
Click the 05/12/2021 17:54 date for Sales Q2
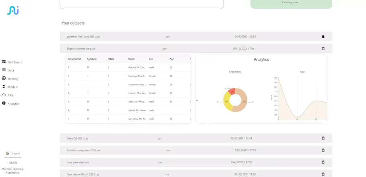pyautogui.click(x=241, y=138)
